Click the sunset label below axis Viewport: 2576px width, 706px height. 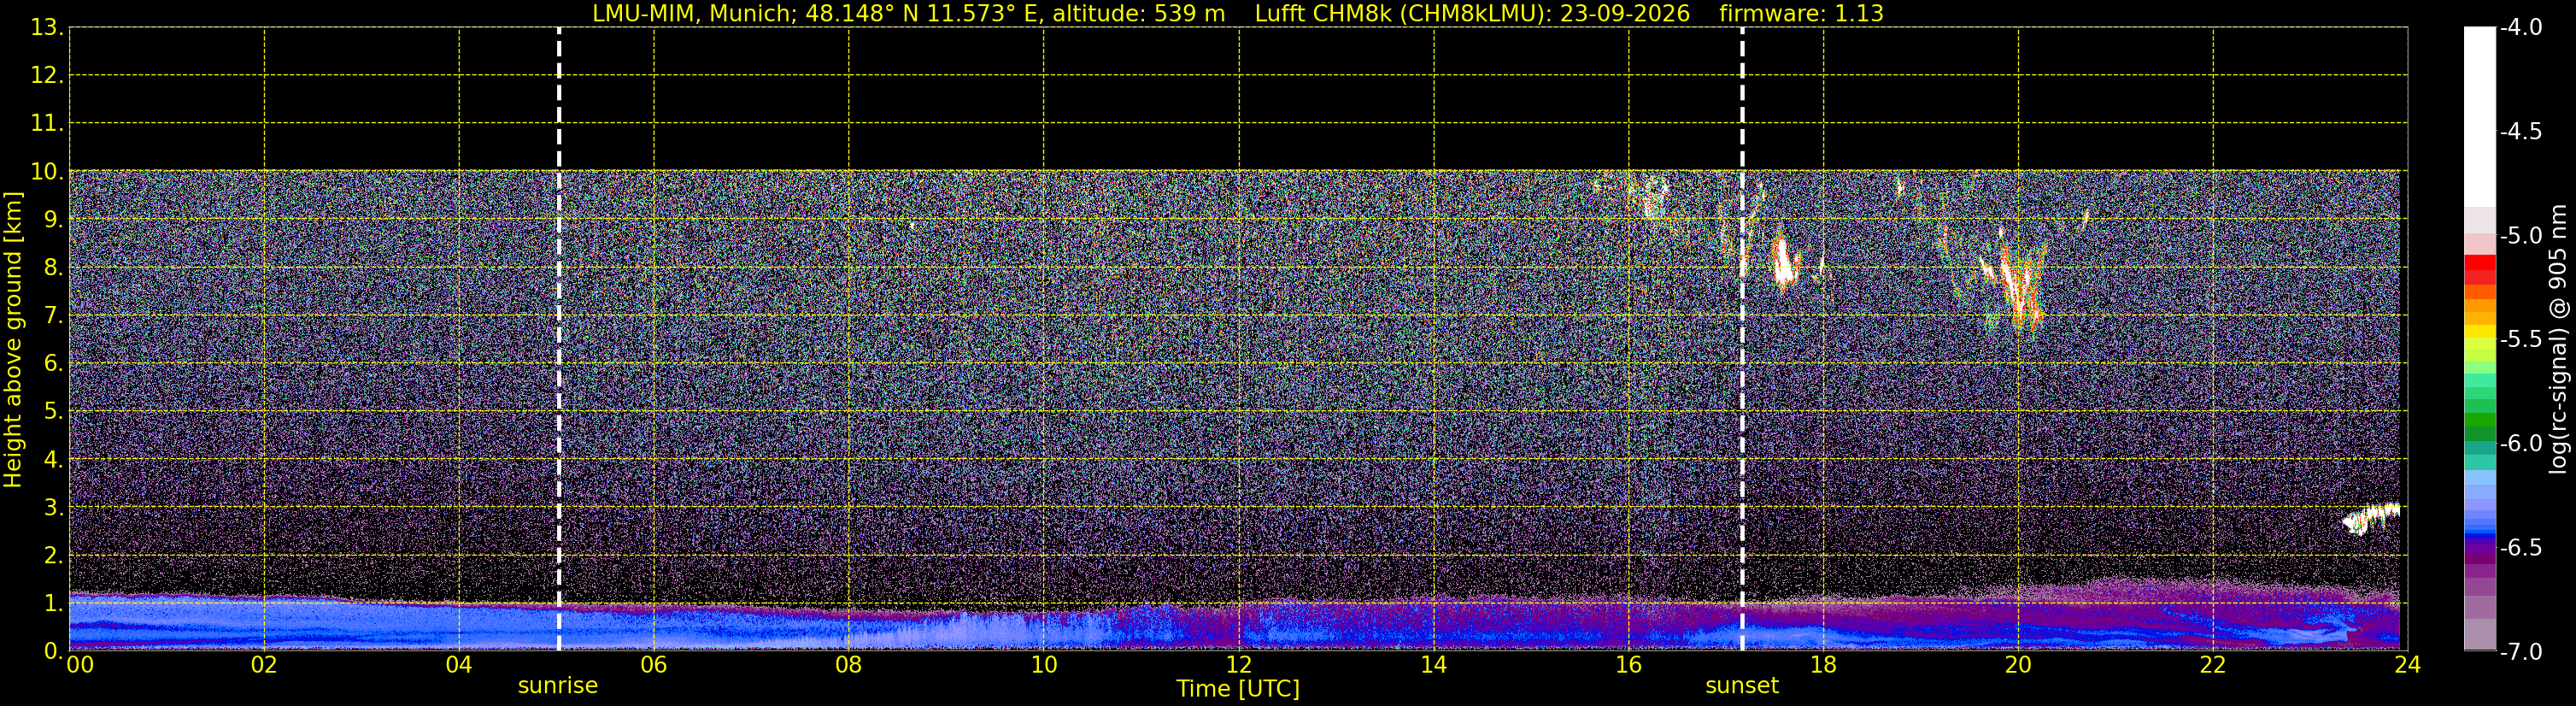click(1742, 686)
